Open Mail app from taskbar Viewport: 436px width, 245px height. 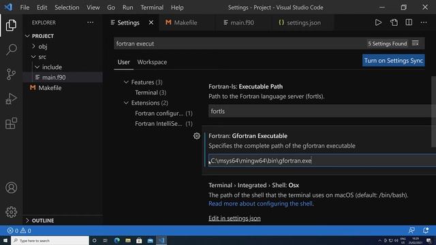pyautogui.click(x=150, y=240)
